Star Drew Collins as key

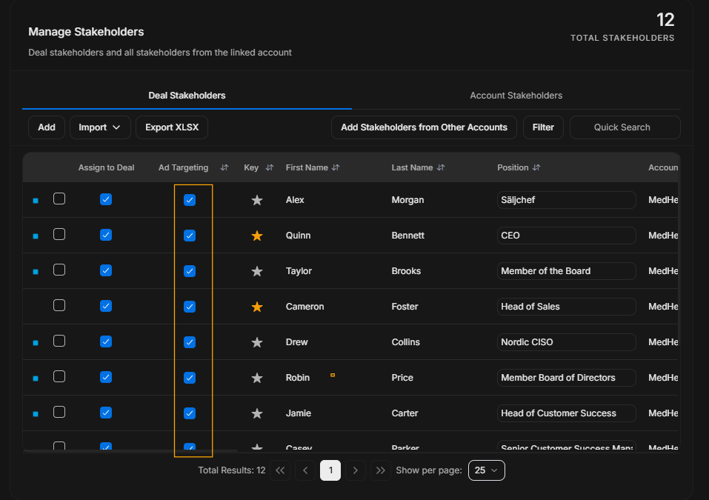coord(257,342)
